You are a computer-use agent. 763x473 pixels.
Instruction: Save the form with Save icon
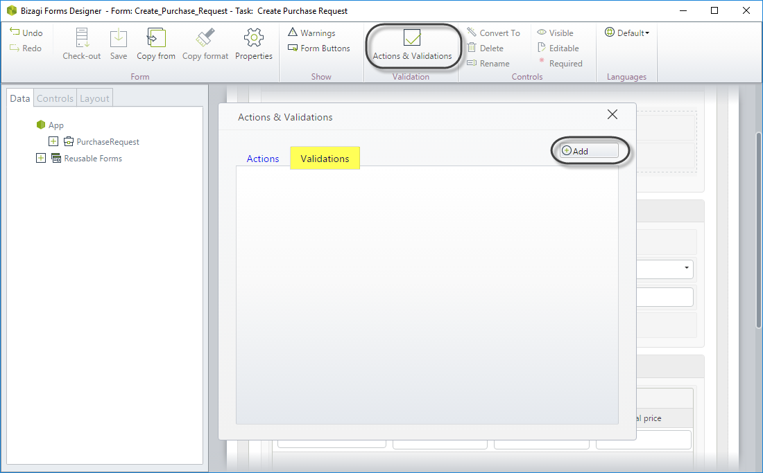pos(118,37)
